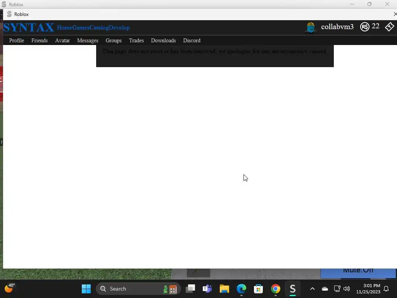Click the Syntax S taskbar icon
Screen dimensions: 397x298
pyautogui.click(x=293, y=289)
